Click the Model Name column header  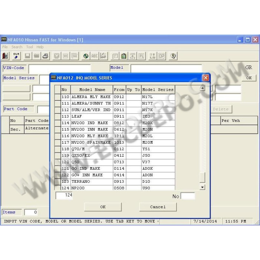[92, 90]
